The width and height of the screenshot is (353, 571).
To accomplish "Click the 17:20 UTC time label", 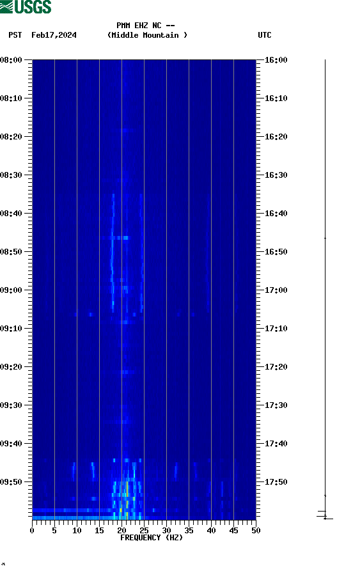I will (276, 367).
